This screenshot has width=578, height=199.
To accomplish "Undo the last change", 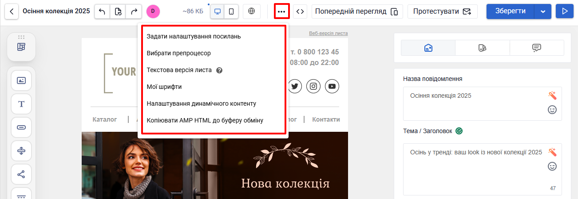I will click(x=102, y=11).
